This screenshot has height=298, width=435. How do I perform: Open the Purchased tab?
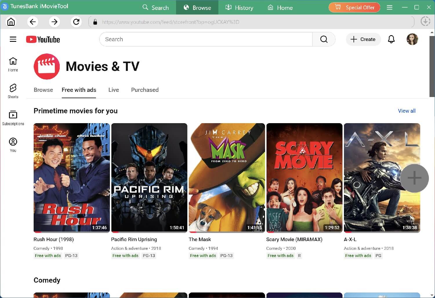145,90
